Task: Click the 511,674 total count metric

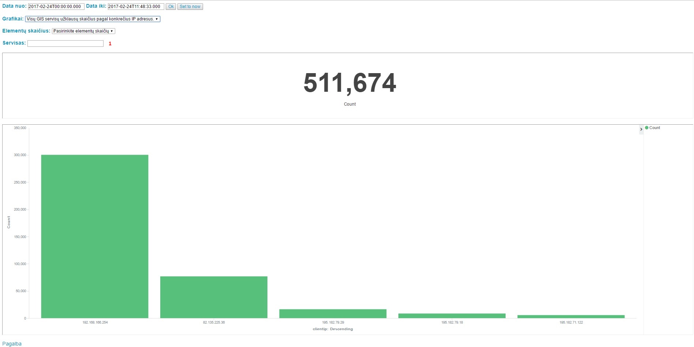Action: coord(349,83)
